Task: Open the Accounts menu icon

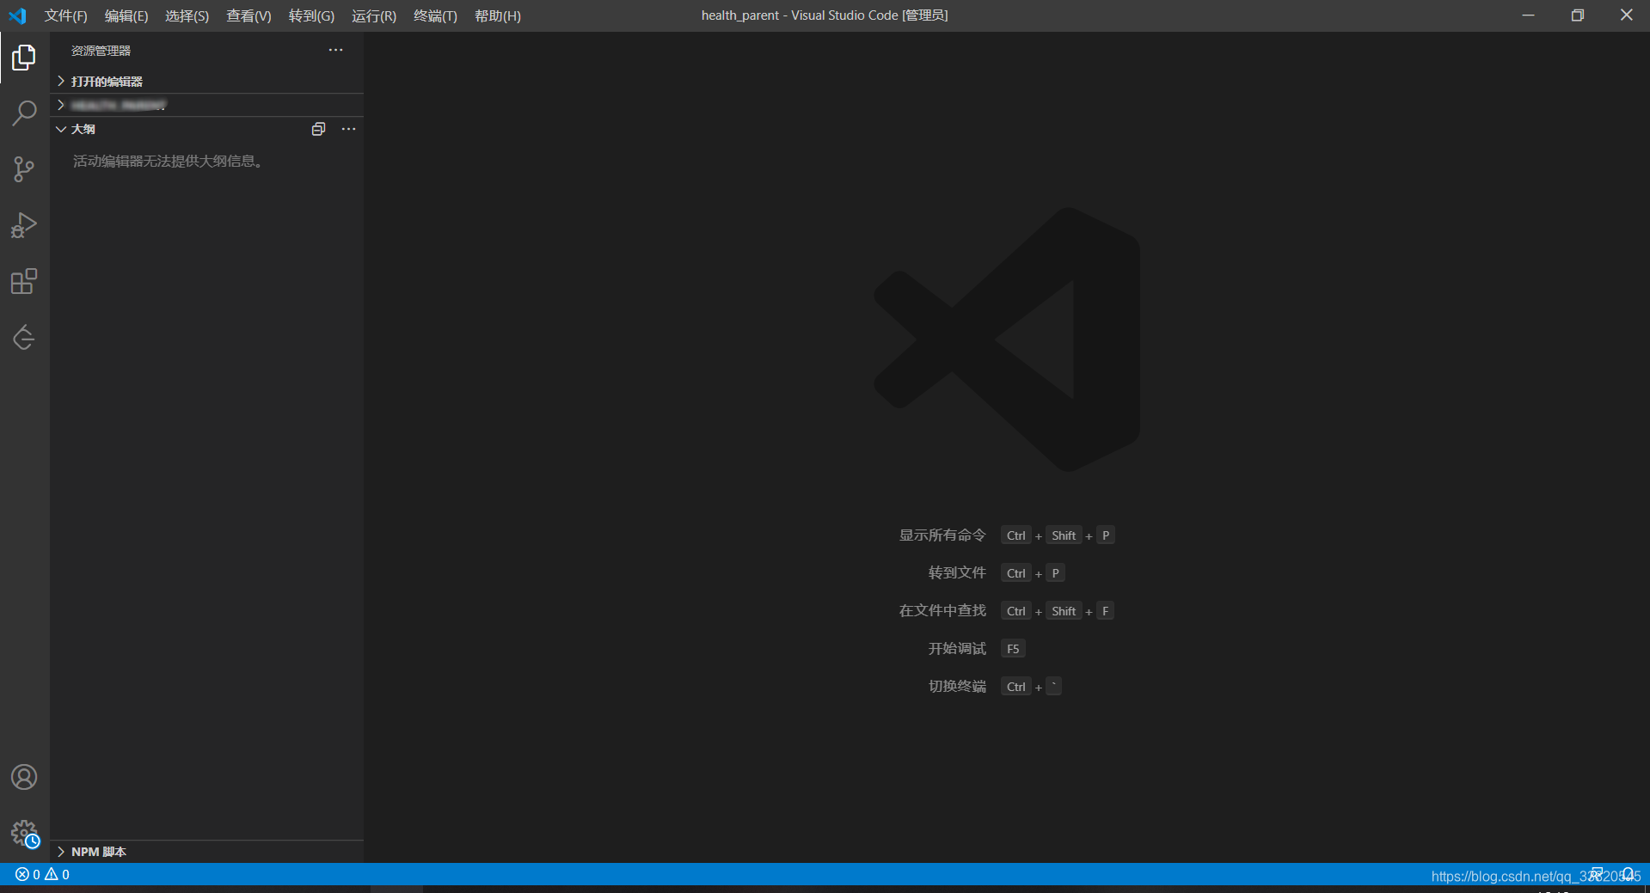Action: [24, 777]
